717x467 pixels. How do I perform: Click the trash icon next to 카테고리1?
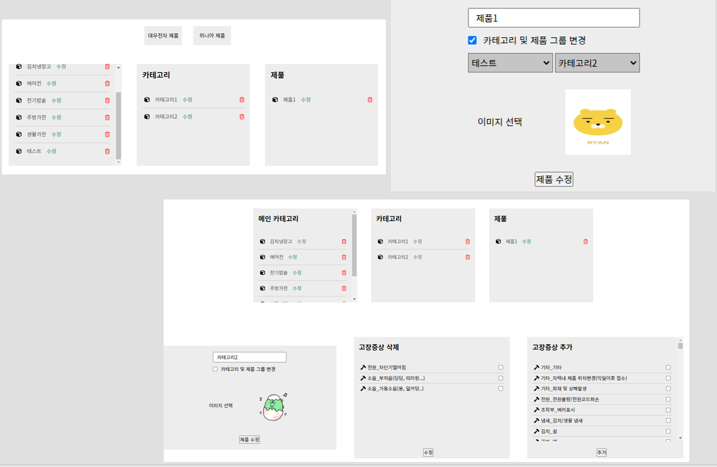241,99
